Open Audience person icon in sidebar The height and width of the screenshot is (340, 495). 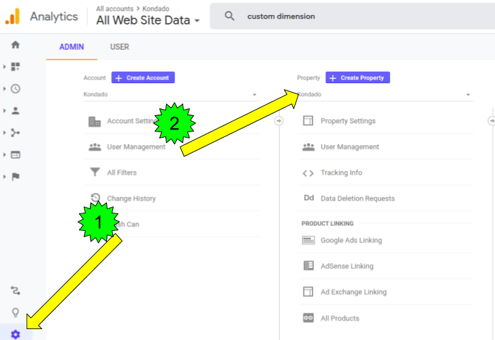pyautogui.click(x=16, y=110)
